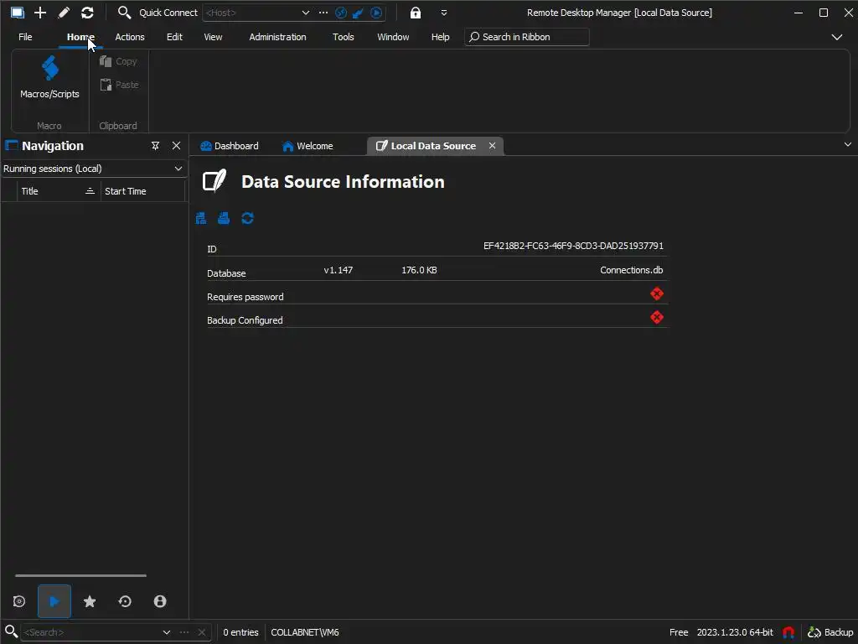Click the first blue data source toolbar icon
The width and height of the screenshot is (858, 644).
[x=201, y=219]
